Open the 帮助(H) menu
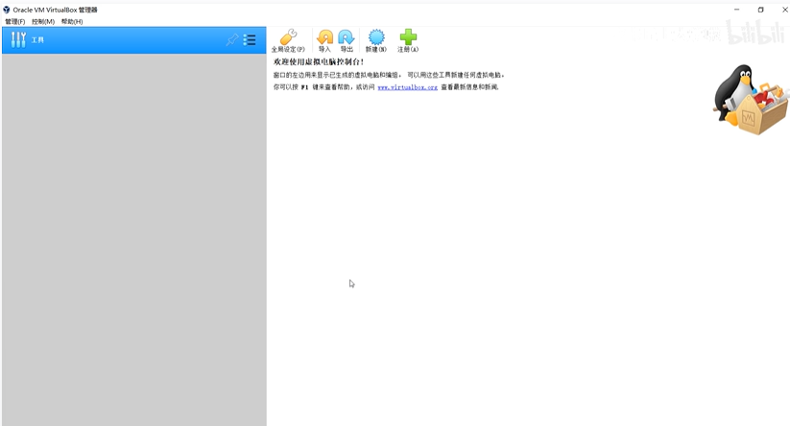 click(x=72, y=22)
